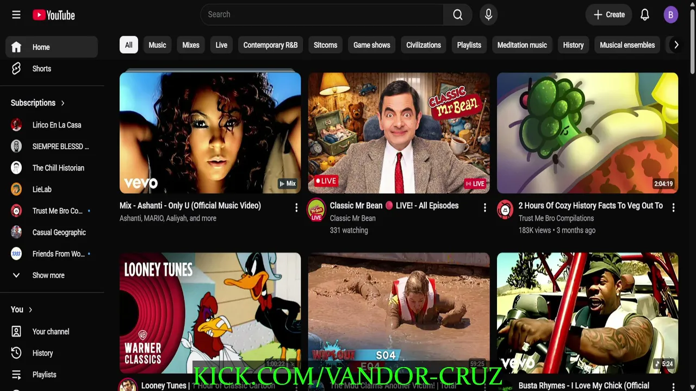Select the Game shows filter chip
696x391 pixels.
pos(372,45)
